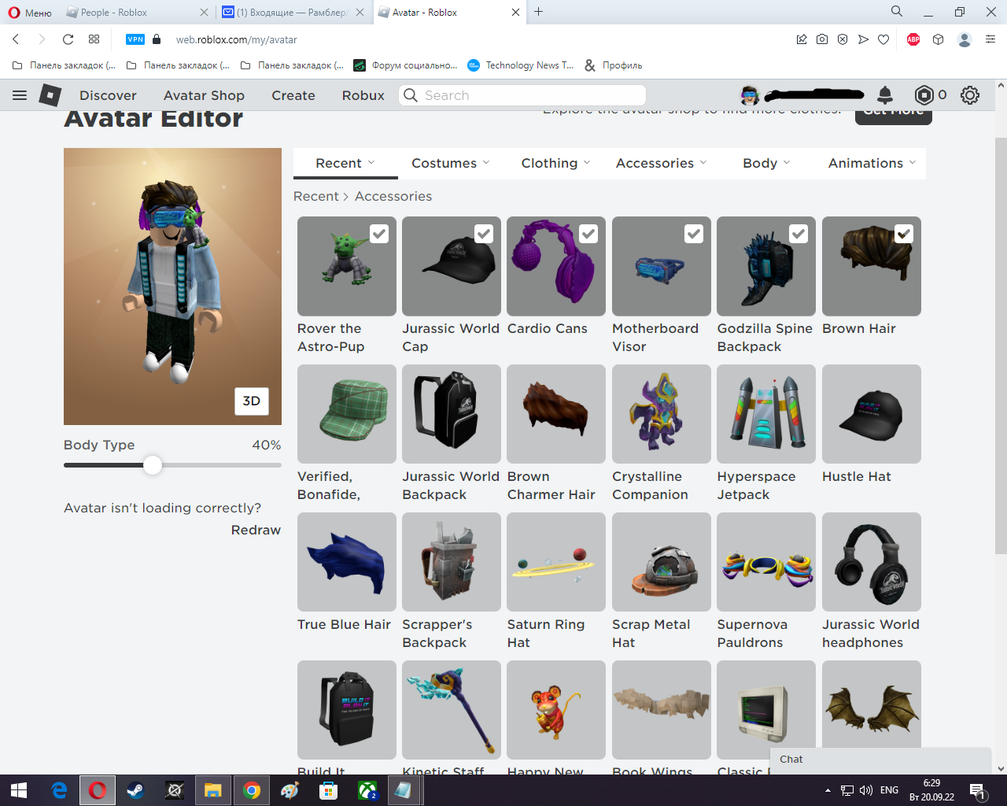Open the Windows Start menu

(19, 790)
